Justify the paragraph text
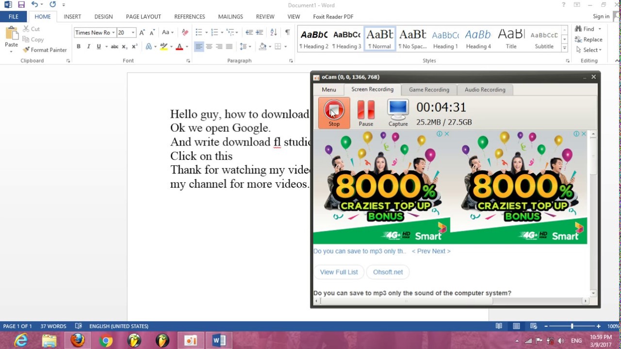This screenshot has height=349, width=621. tap(229, 47)
